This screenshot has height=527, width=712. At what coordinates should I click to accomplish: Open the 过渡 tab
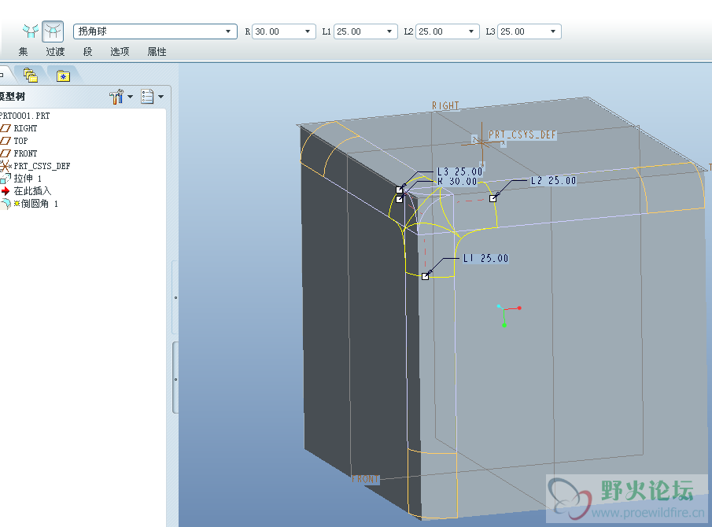(x=55, y=52)
